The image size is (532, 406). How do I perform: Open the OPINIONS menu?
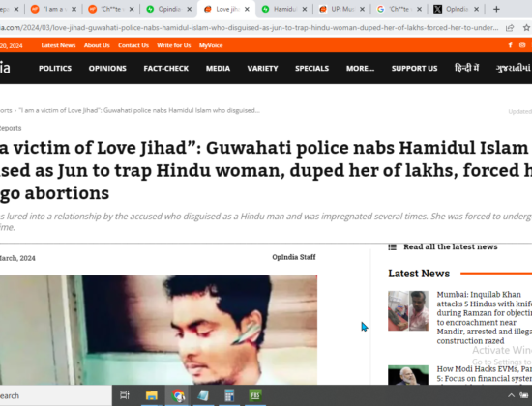click(107, 69)
